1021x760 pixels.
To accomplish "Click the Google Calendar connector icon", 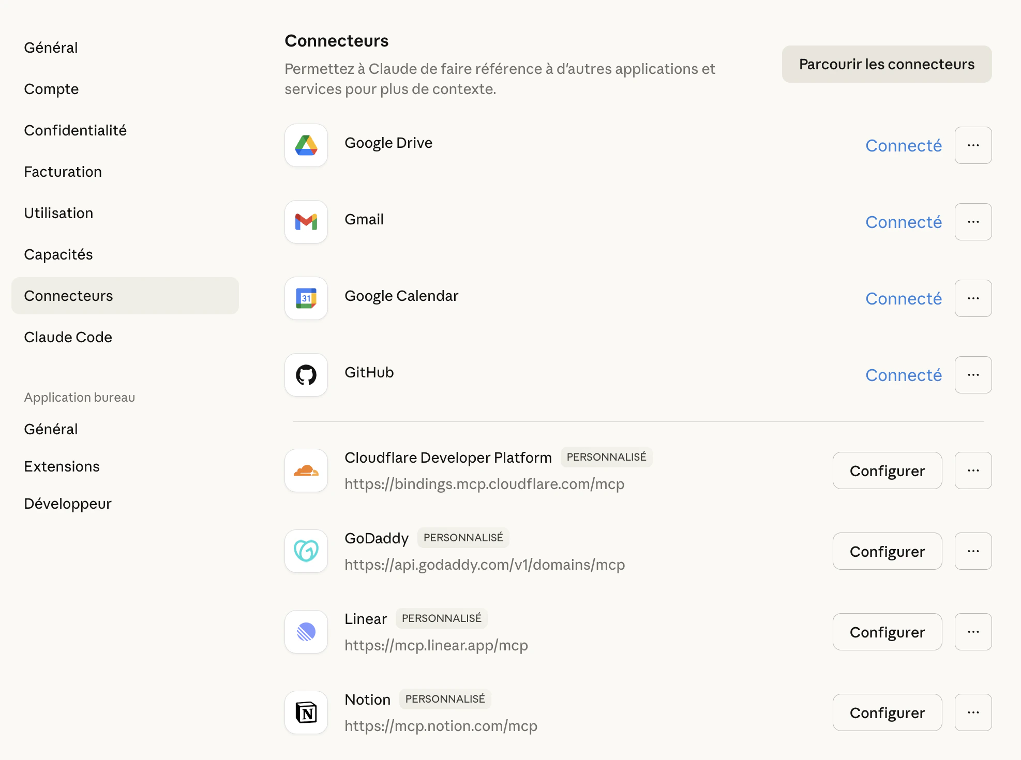I will [306, 298].
